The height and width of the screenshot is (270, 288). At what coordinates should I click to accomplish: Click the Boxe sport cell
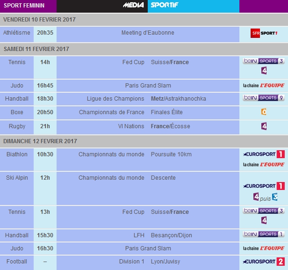(x=17, y=113)
